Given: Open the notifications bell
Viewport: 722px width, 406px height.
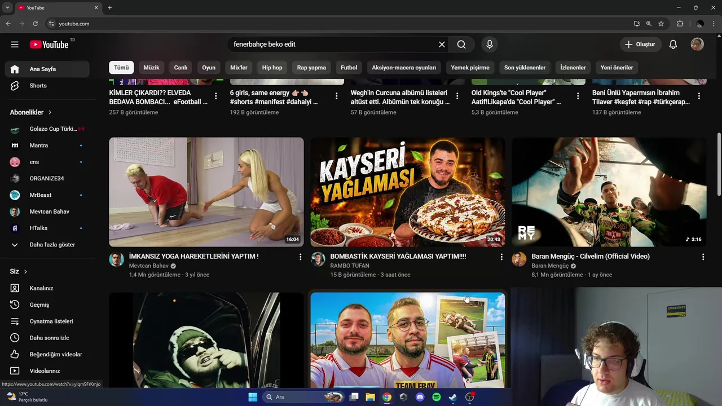Looking at the screenshot, I should click(x=673, y=45).
